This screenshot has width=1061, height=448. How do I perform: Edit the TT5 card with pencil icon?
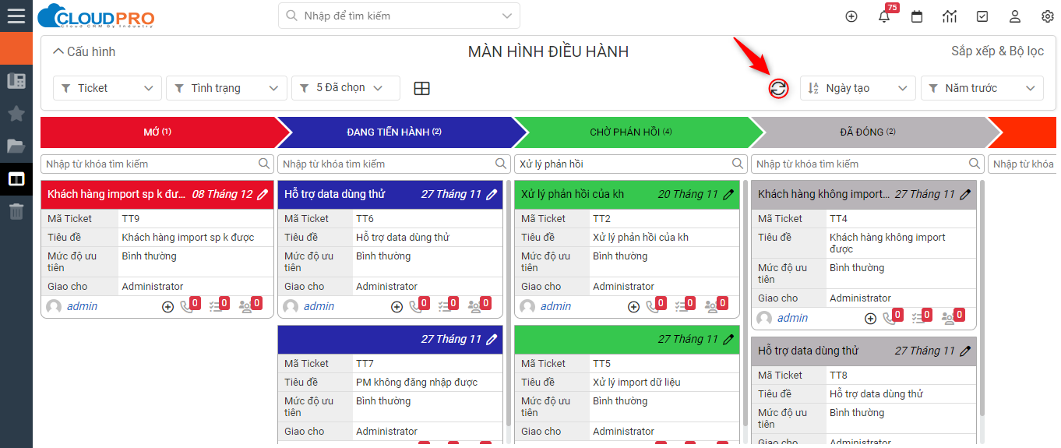728,339
